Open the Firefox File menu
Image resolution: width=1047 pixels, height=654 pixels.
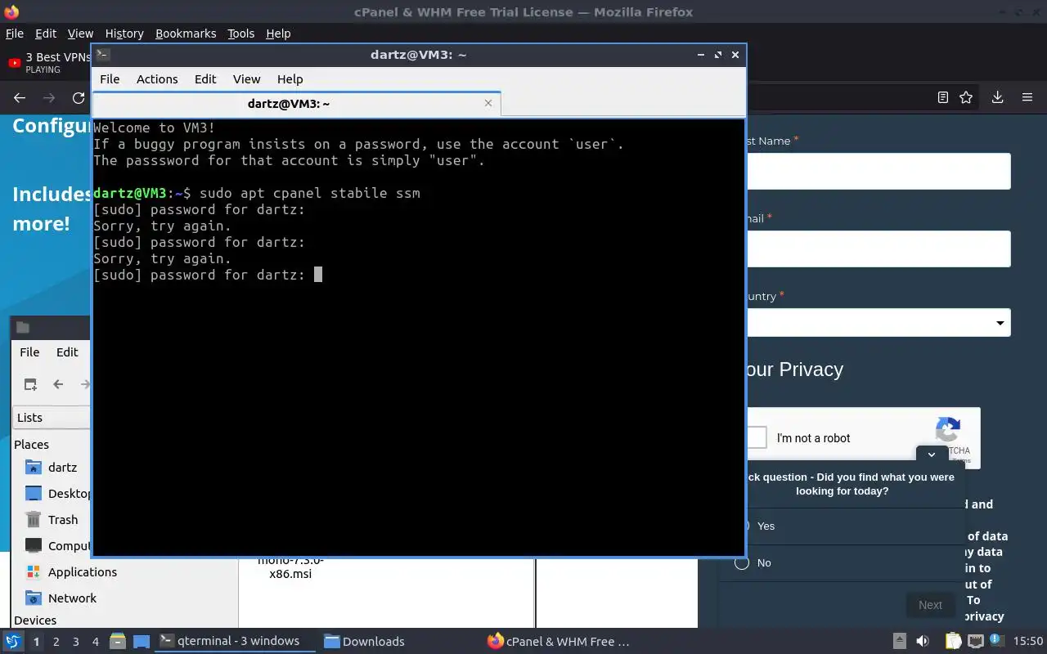[15, 34]
